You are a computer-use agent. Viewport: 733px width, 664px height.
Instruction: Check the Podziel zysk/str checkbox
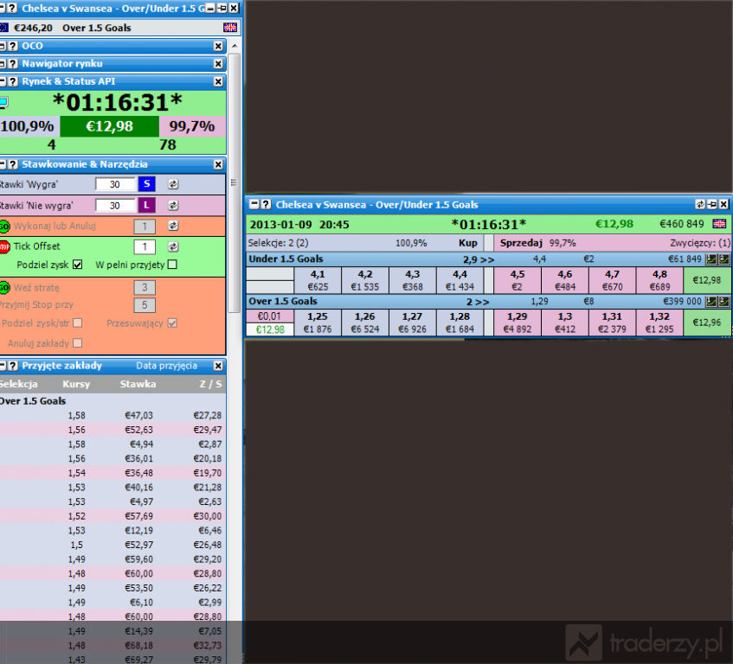coord(78,323)
